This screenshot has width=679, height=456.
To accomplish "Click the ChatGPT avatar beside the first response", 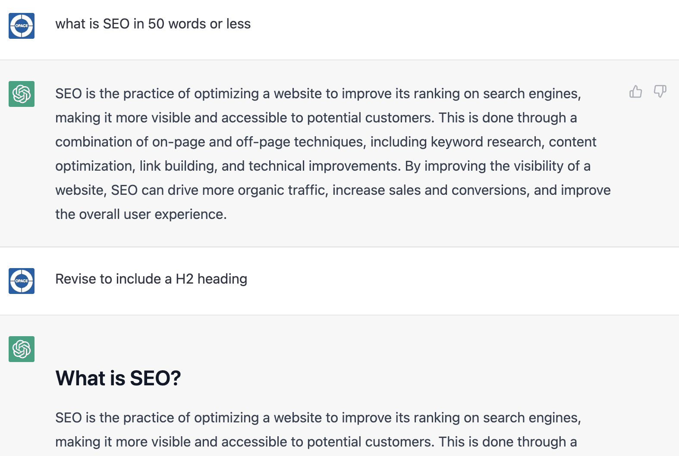I will 21,93.
